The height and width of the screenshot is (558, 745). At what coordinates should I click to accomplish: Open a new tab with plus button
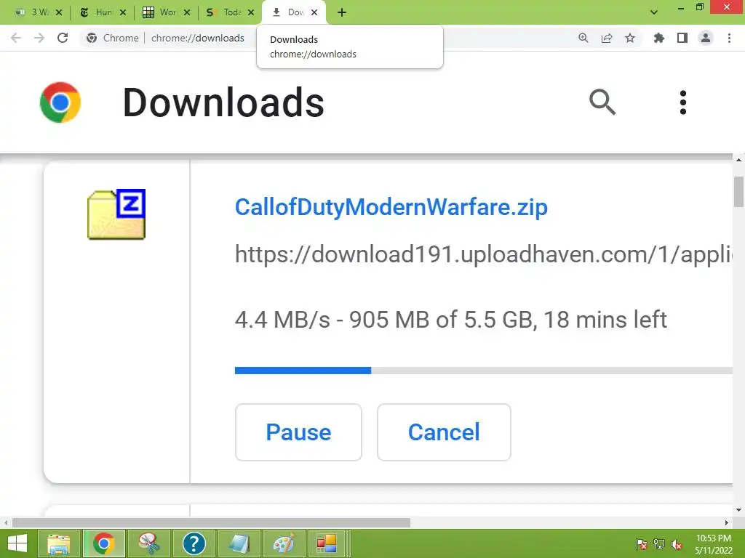pos(342,12)
